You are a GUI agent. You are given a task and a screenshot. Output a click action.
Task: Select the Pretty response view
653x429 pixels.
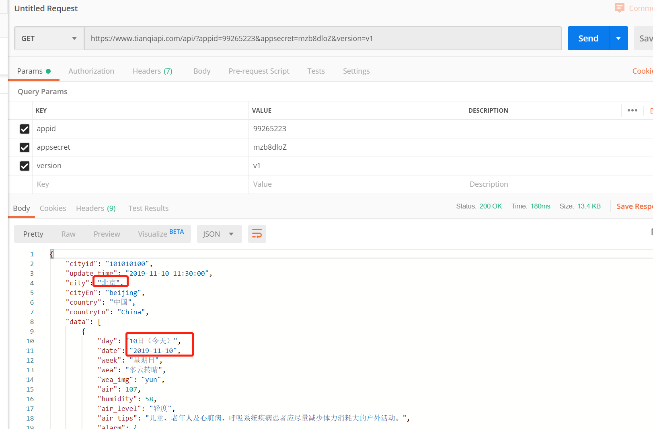pyautogui.click(x=33, y=234)
